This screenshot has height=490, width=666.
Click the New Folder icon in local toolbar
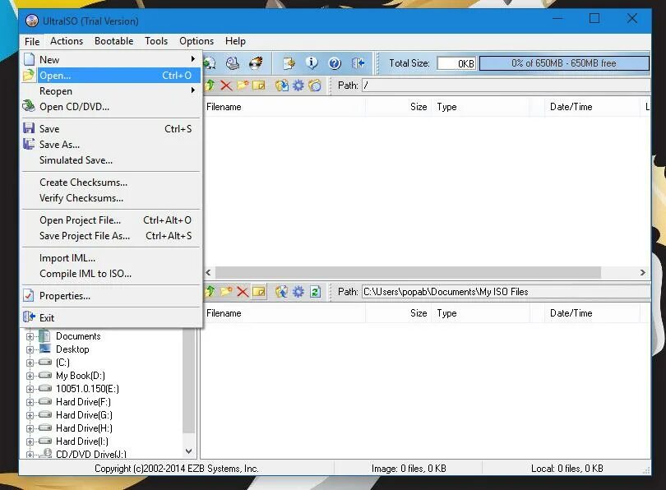(x=226, y=292)
